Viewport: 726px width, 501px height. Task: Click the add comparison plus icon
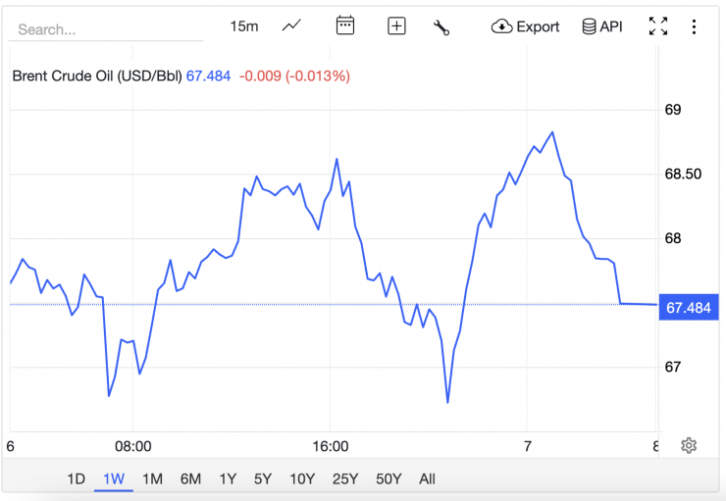(x=396, y=26)
